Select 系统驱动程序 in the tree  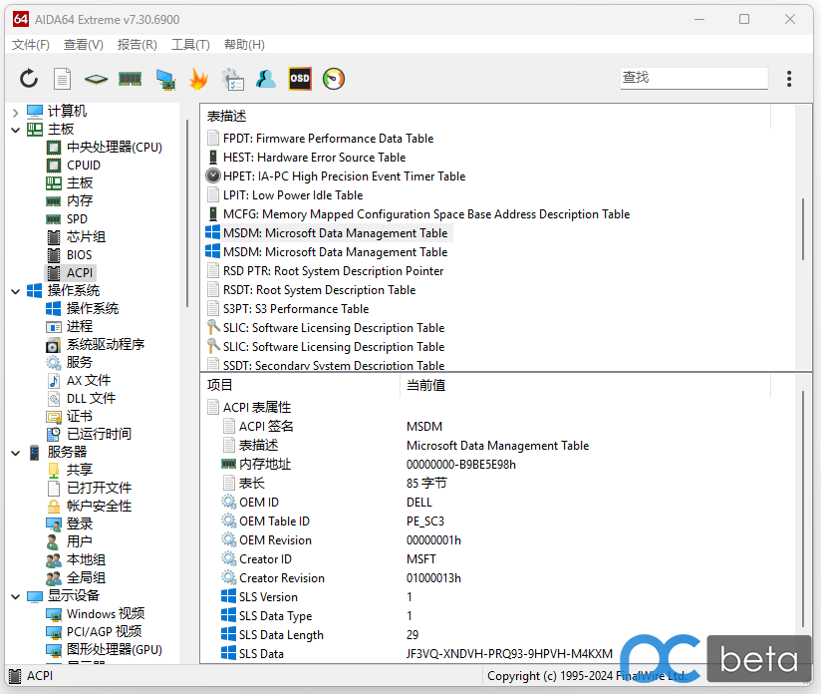pyautogui.click(x=96, y=344)
